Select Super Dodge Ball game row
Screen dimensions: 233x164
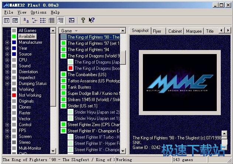click(94, 93)
